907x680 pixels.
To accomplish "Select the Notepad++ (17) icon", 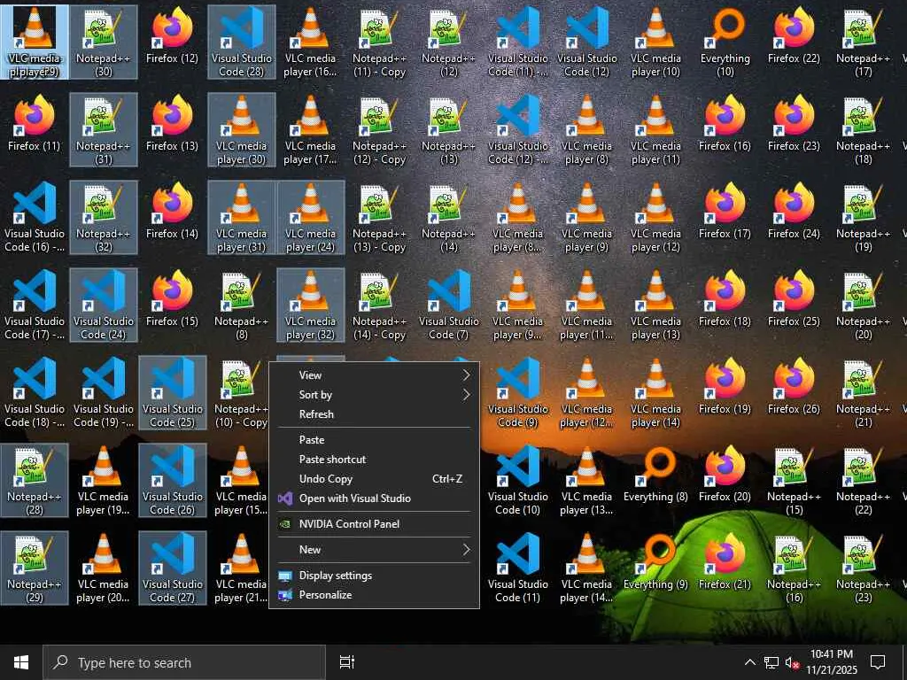I will click(x=863, y=42).
